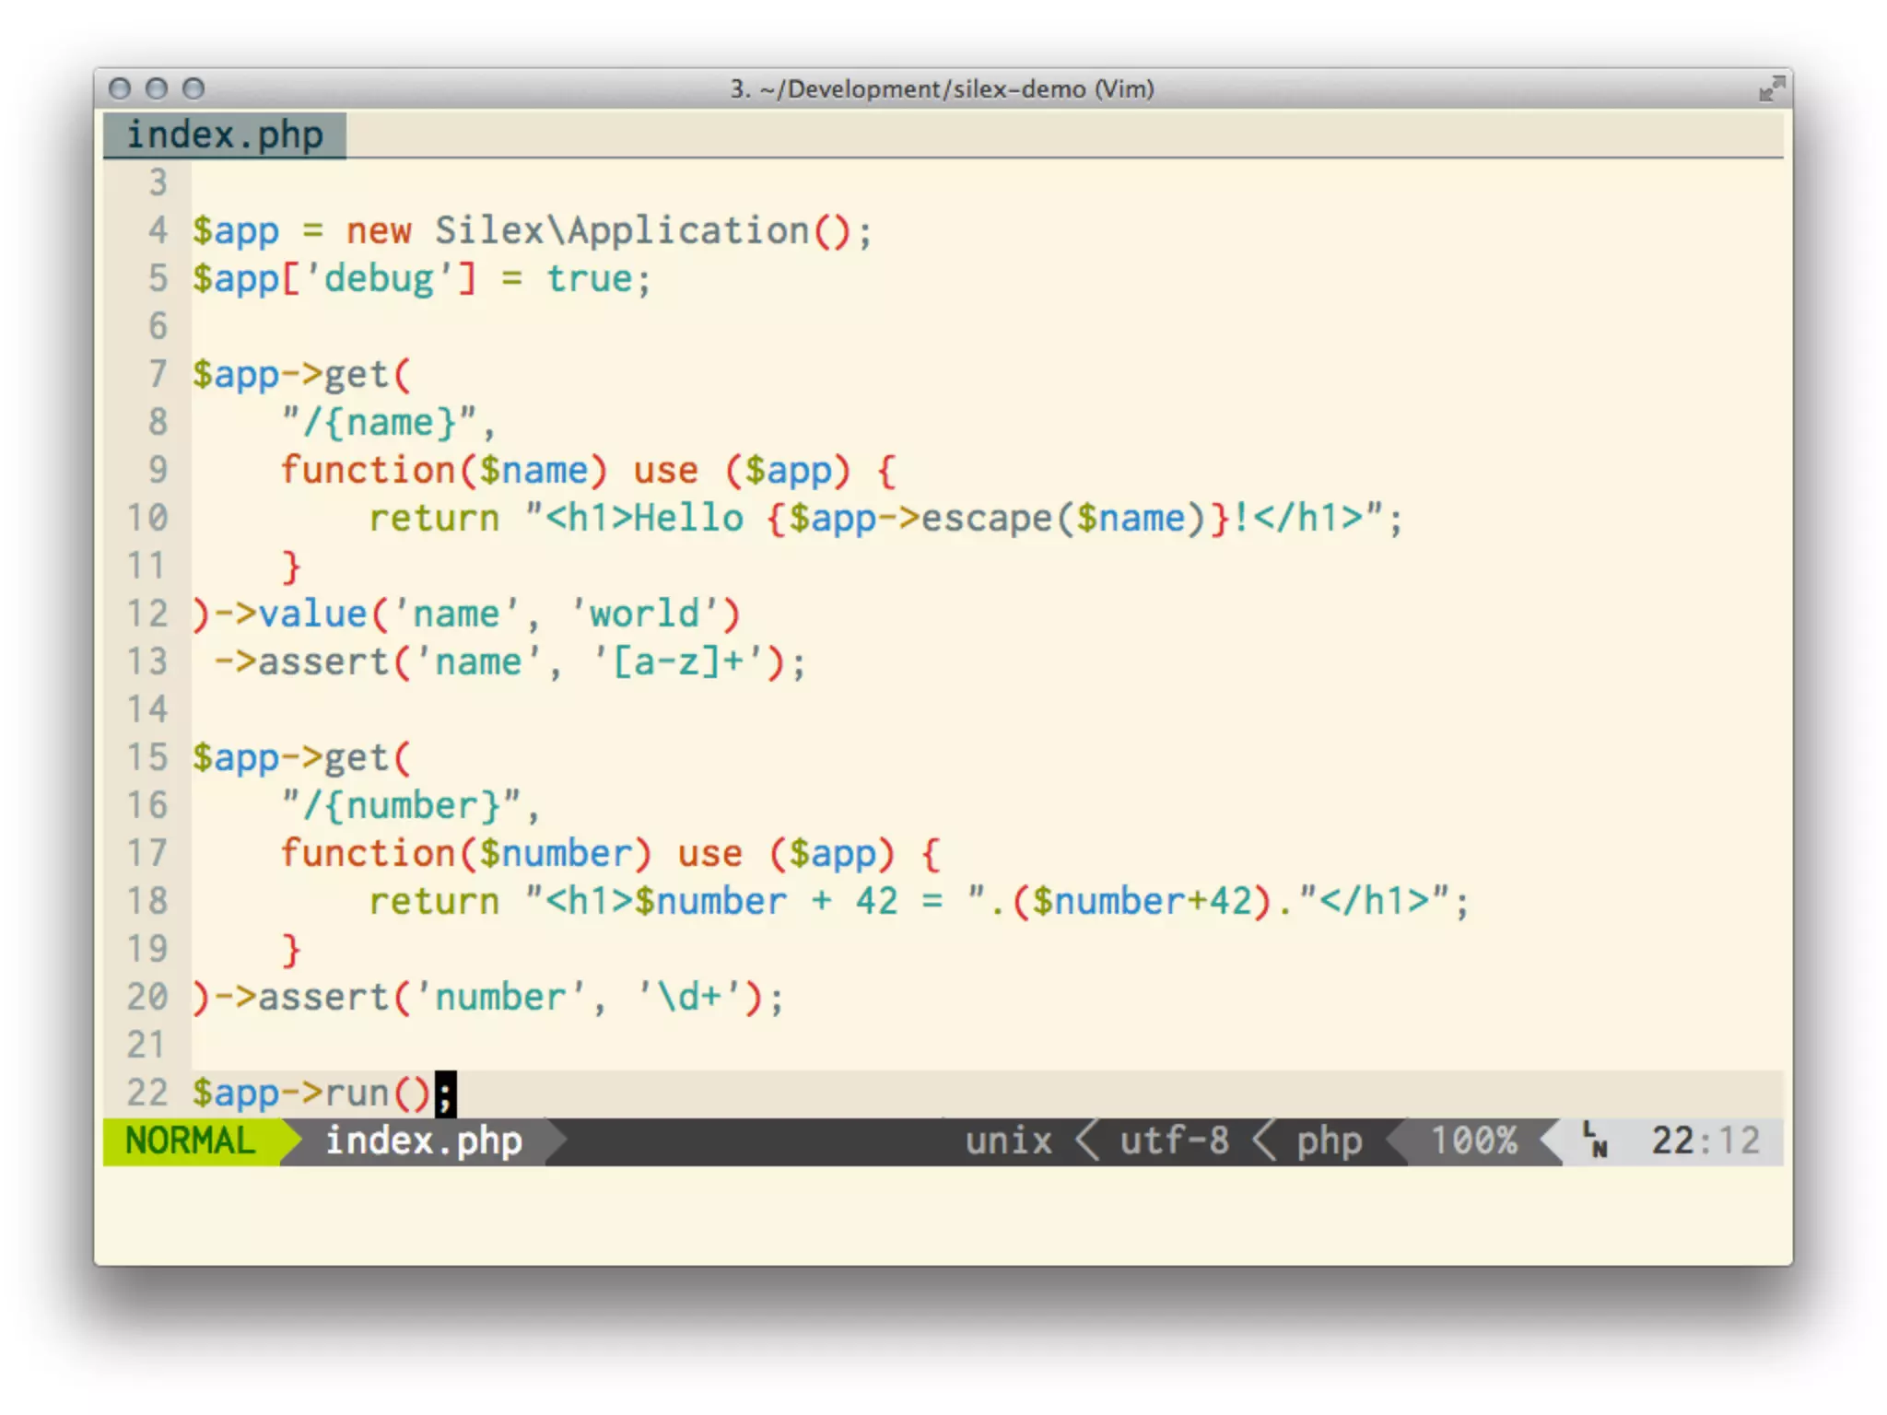The width and height of the screenshot is (1887, 1415).
Task: Click the "/{number}" route string
Action: coord(400,805)
